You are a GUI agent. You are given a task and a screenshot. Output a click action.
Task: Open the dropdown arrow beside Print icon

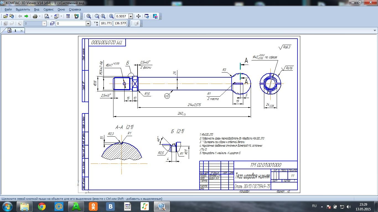[x=40, y=16]
